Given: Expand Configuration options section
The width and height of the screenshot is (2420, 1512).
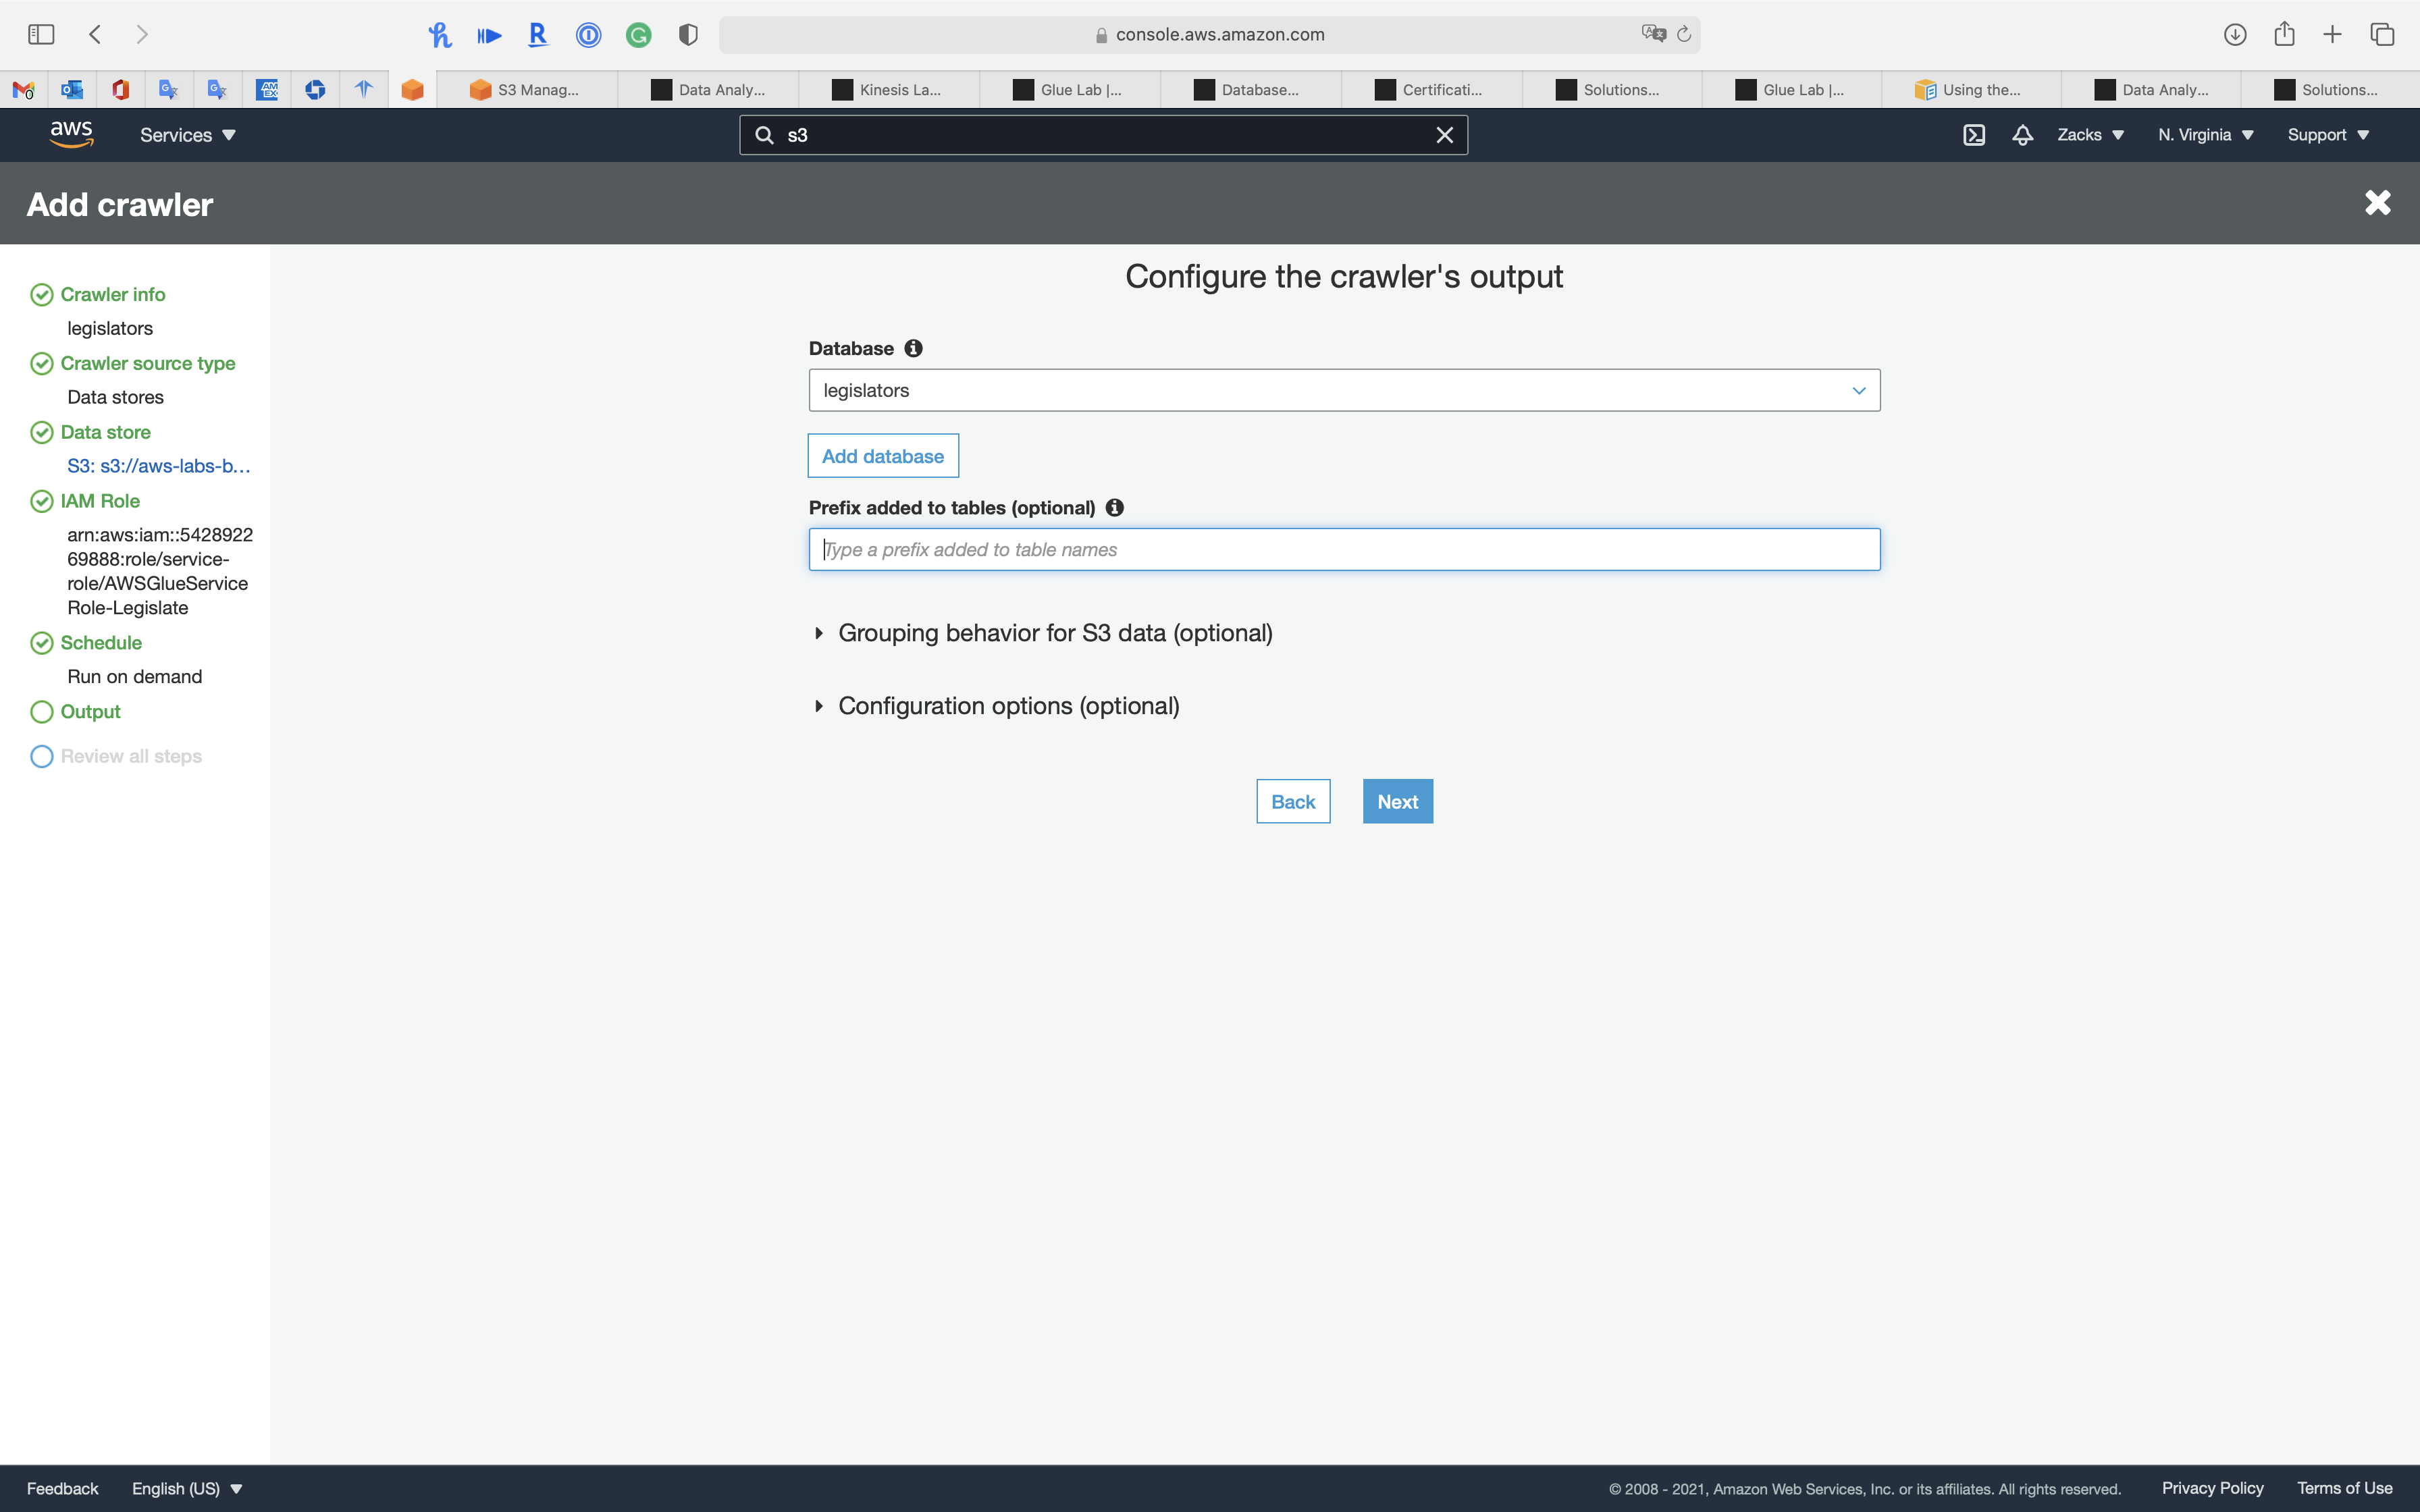Looking at the screenshot, I should (x=1007, y=706).
